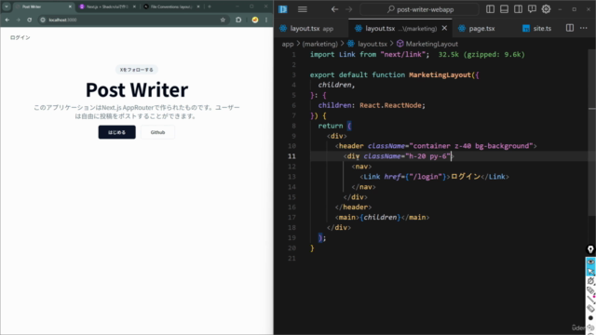This screenshot has width=596, height=335.
Task: Click the Xをフォローする badge link
Action: (x=137, y=70)
